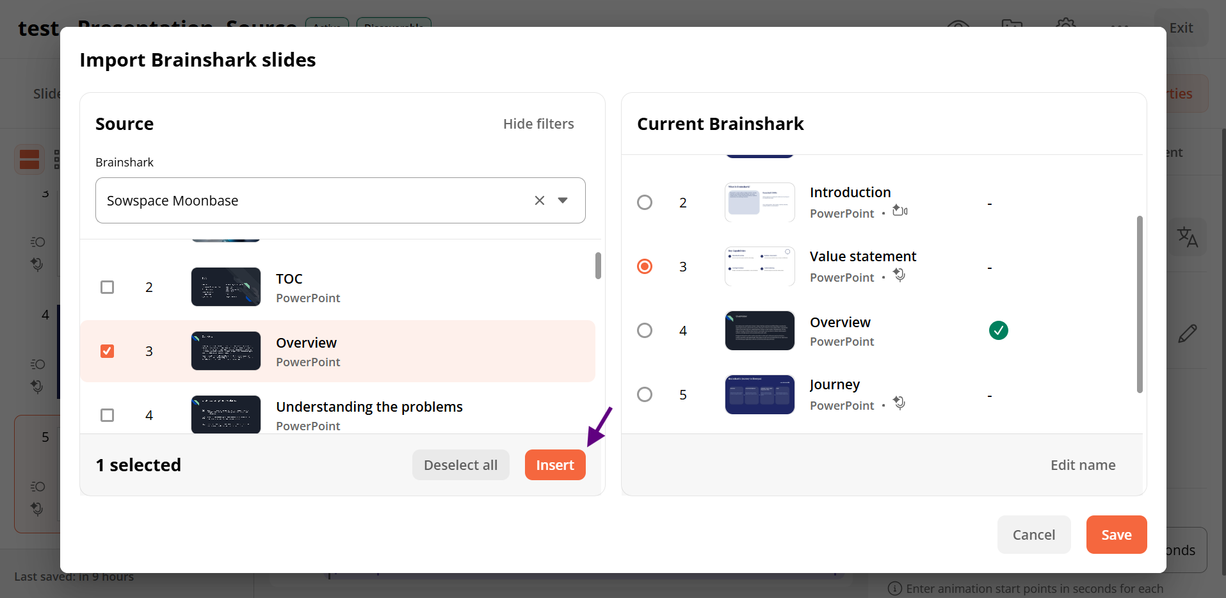The height and width of the screenshot is (598, 1226).
Task: Click the Exit button in background
Action: click(x=1181, y=28)
